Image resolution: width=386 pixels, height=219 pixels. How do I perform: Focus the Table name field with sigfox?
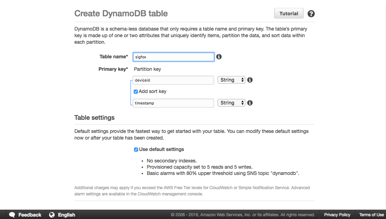coord(174,57)
